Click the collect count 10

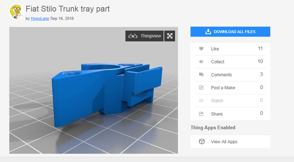[260, 62]
